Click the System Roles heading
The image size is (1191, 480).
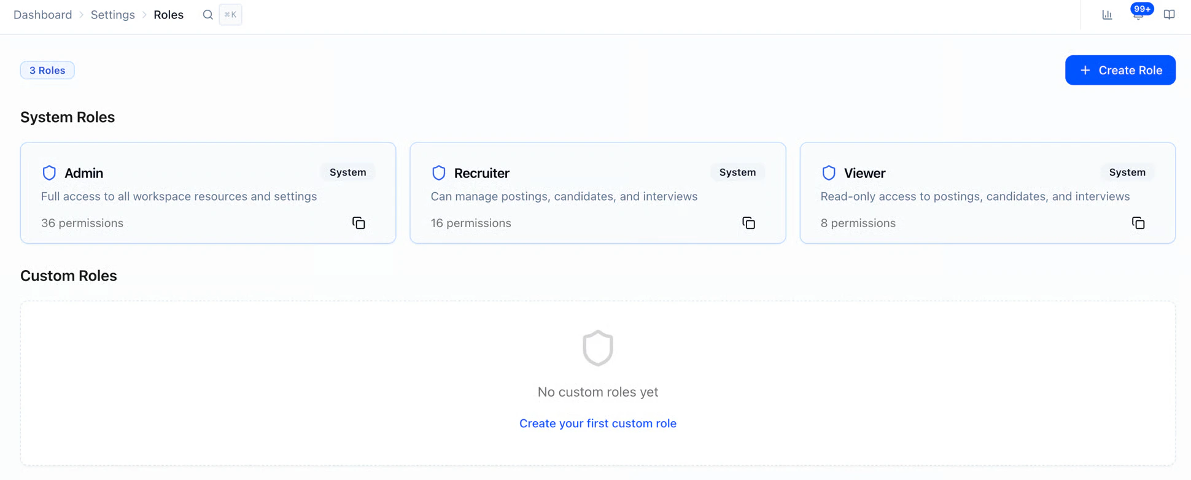click(x=68, y=117)
